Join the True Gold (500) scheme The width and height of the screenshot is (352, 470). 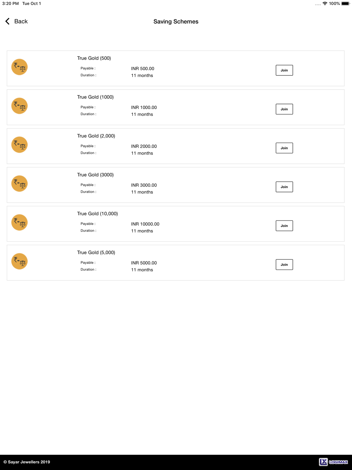[x=284, y=70]
